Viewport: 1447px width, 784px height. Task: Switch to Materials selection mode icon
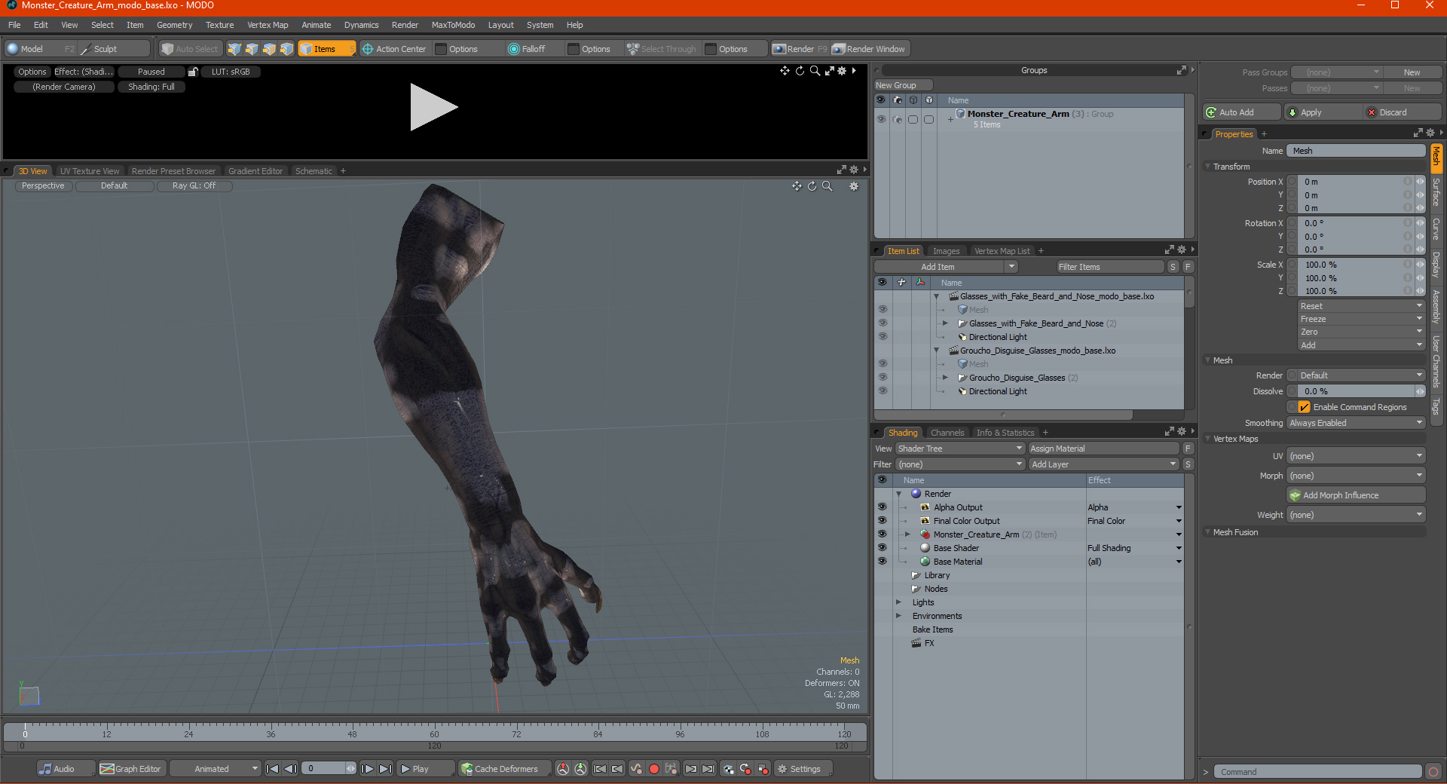point(286,49)
